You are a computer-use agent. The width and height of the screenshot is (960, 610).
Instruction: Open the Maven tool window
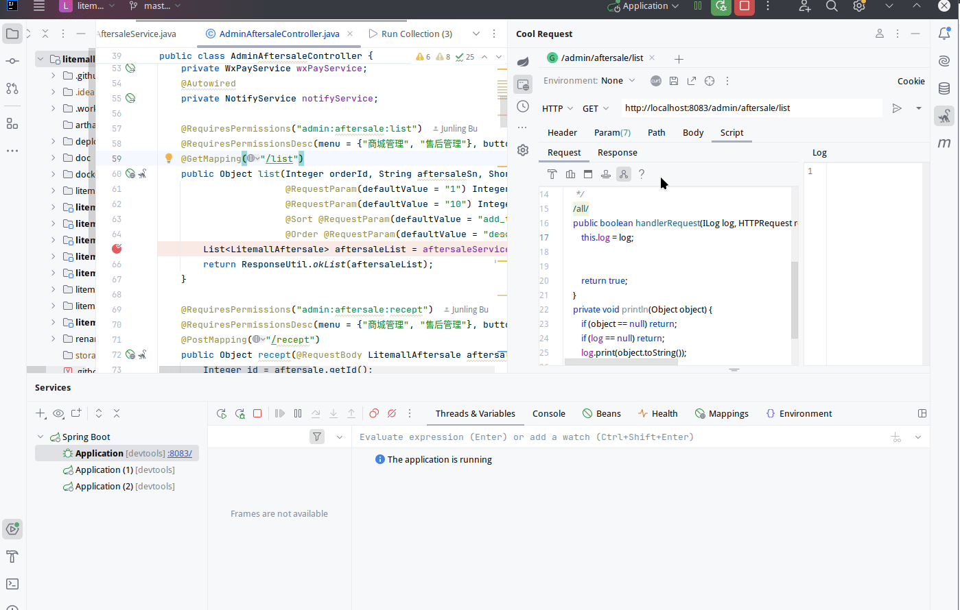(x=944, y=143)
